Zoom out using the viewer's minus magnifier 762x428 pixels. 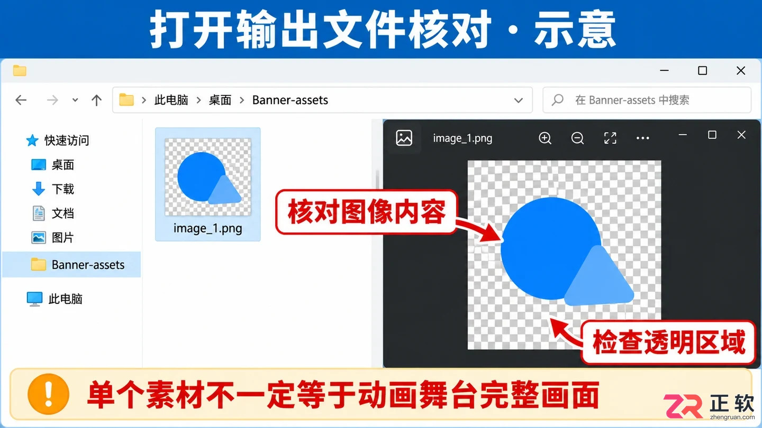coord(577,138)
